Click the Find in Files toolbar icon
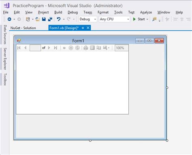This screenshot has width=192, height=155. click(154, 19)
